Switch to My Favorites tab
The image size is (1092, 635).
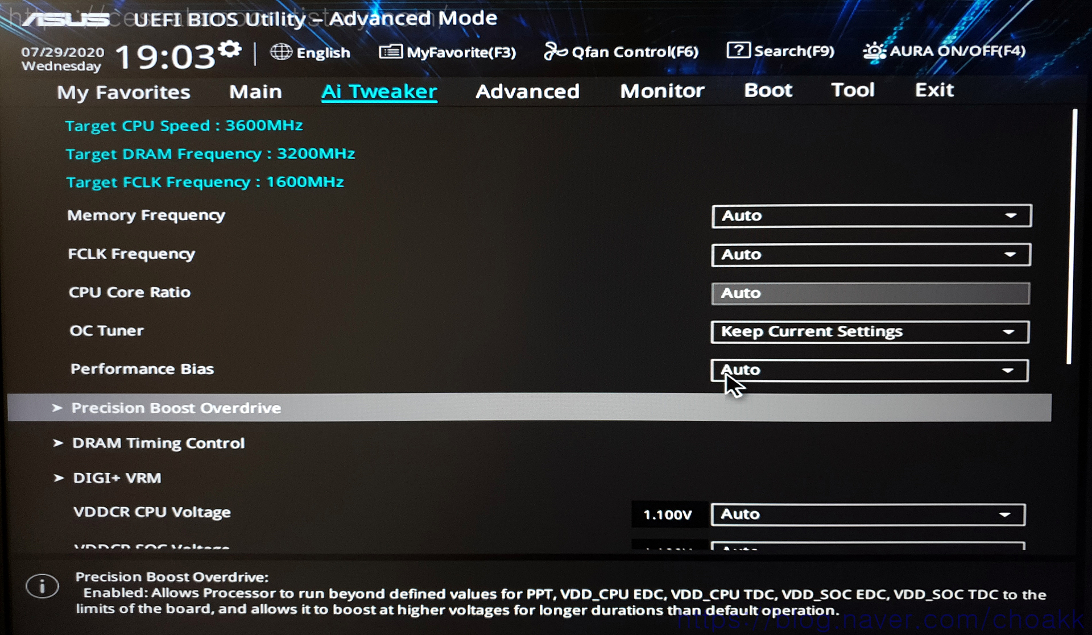click(x=123, y=92)
